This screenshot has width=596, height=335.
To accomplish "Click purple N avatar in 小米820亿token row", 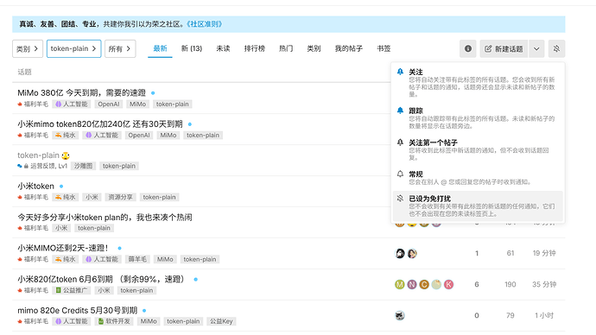I will pyautogui.click(x=412, y=284).
